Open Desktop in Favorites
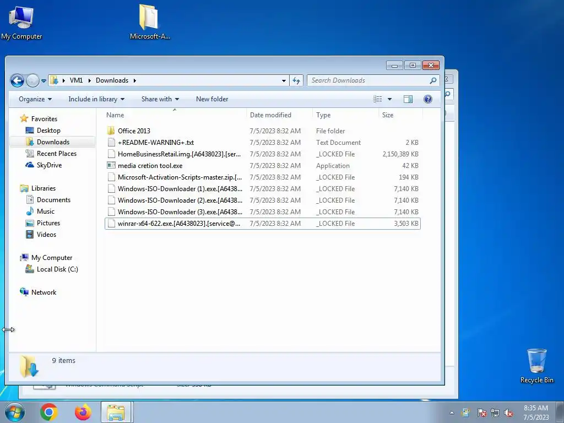Image resolution: width=564 pixels, height=423 pixels. [48, 130]
